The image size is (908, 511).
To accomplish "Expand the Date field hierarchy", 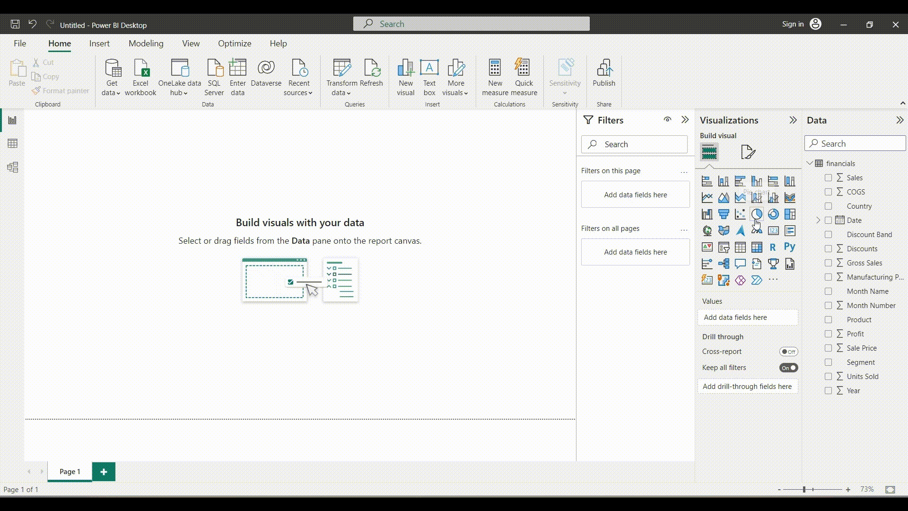I will click(x=818, y=220).
